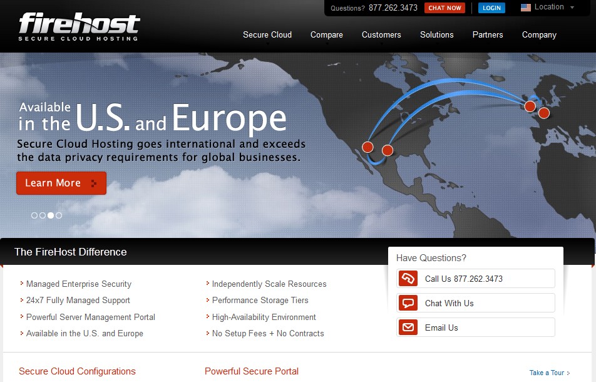Click the red envelope email icon
The image size is (596, 382).
pos(408,328)
